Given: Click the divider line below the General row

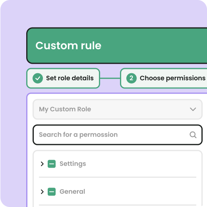Looking at the screenshot, I should click(x=118, y=205).
